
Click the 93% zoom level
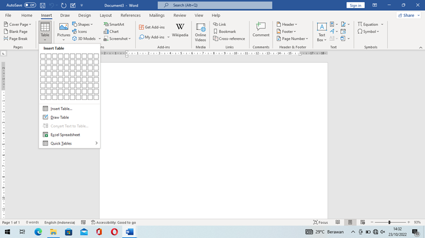click(417, 222)
